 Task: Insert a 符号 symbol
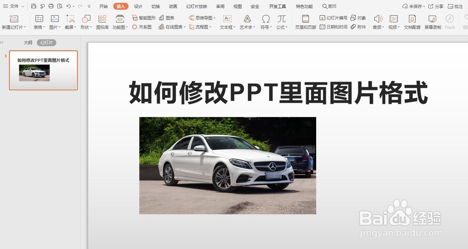266,22
